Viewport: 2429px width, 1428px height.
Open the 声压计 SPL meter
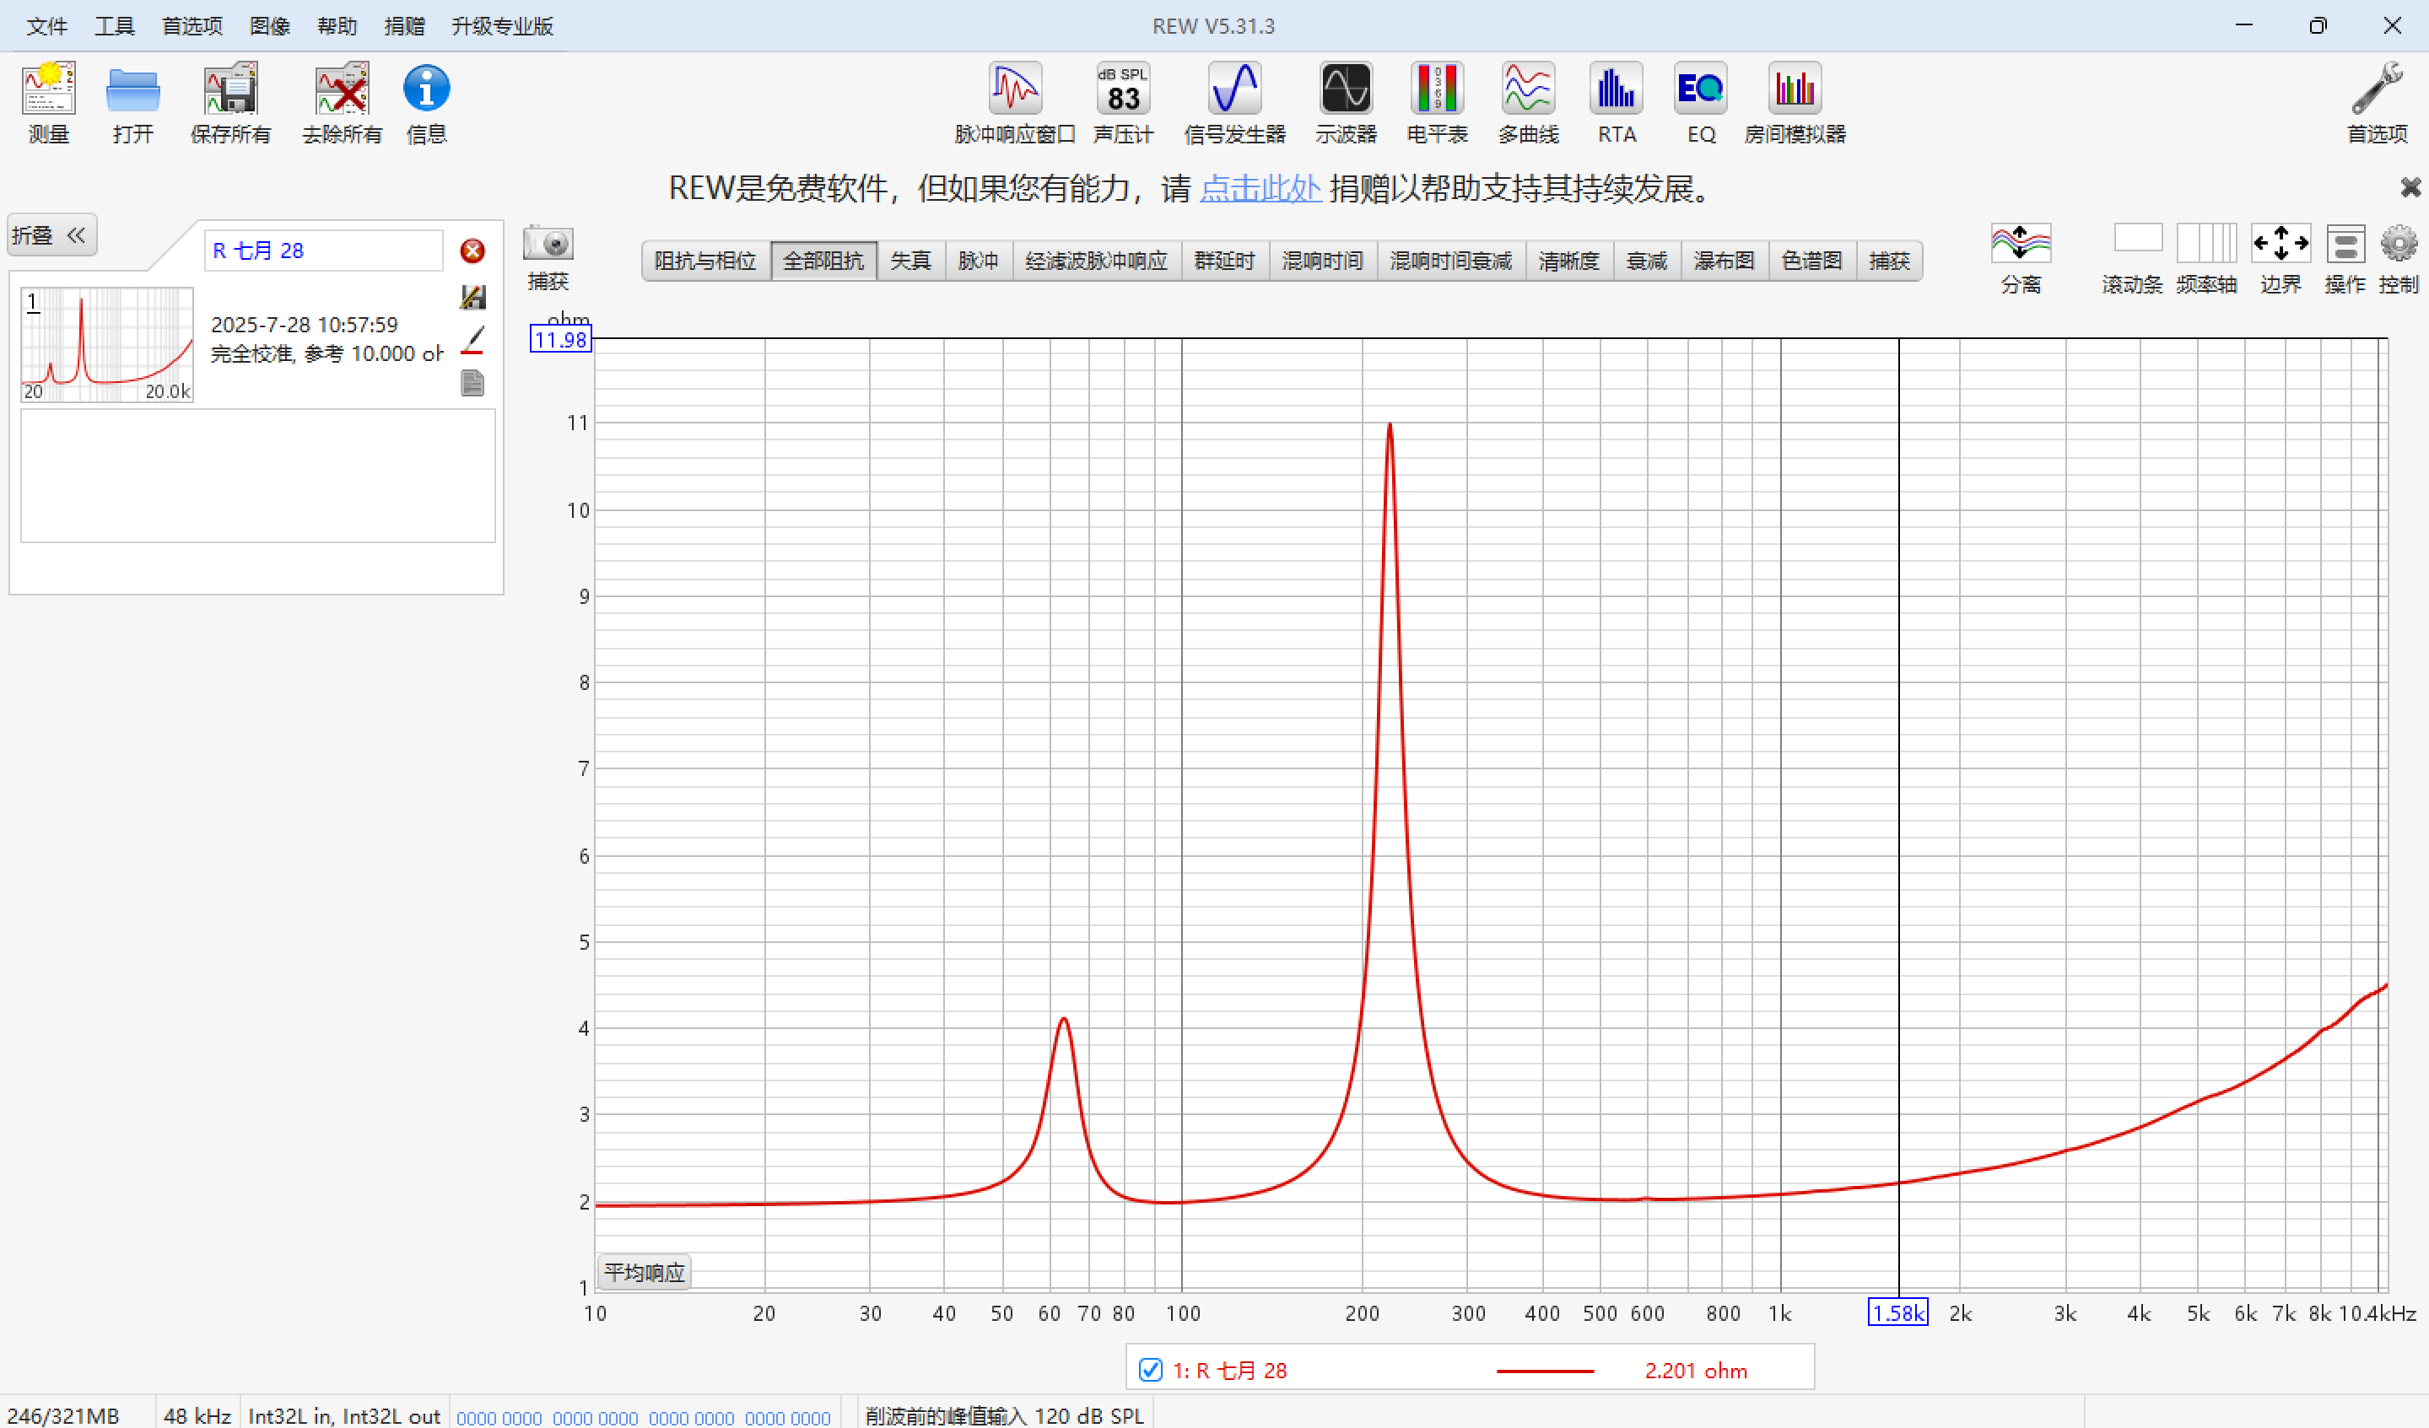pyautogui.click(x=1123, y=89)
